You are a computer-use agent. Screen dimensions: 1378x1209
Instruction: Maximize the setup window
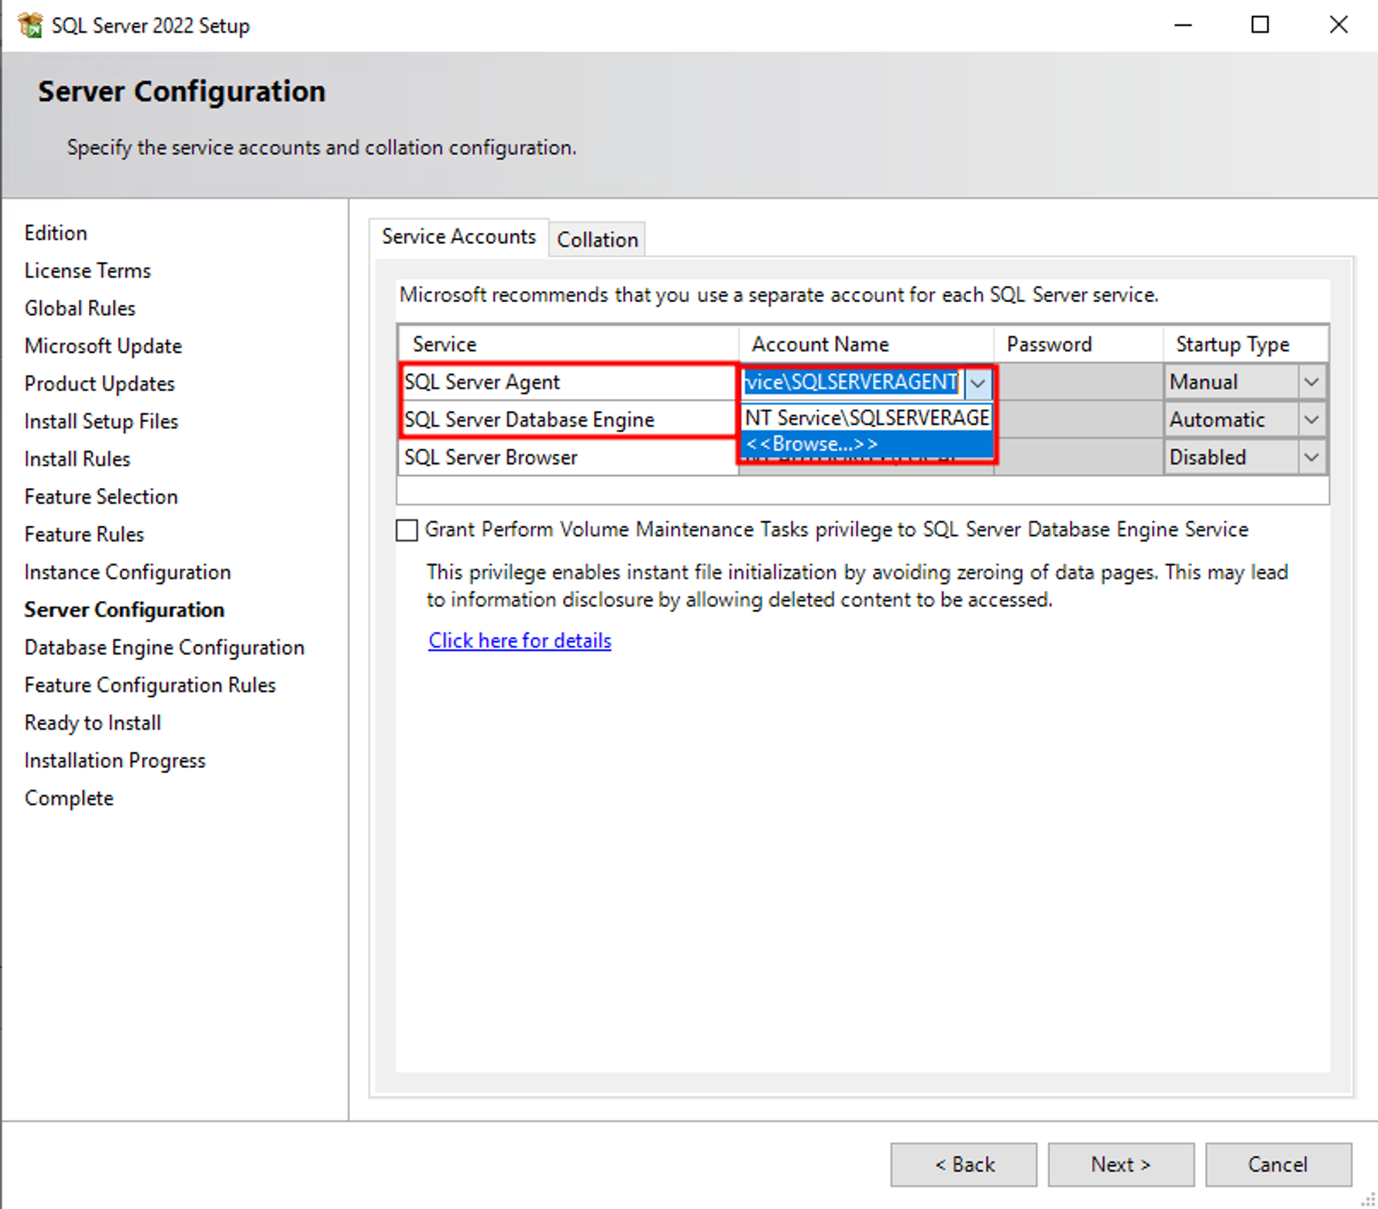tap(1259, 26)
